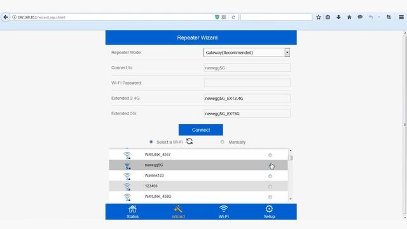Click the browser address bar URL
Image resolution: width=407 pixels, height=229 pixels.
41,17
